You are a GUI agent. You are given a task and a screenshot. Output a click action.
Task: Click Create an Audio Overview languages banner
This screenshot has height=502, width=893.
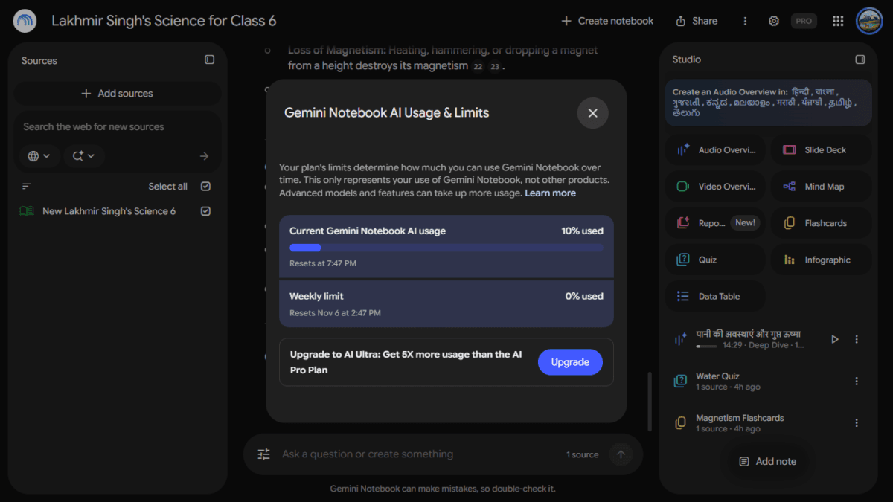pyautogui.click(x=768, y=102)
